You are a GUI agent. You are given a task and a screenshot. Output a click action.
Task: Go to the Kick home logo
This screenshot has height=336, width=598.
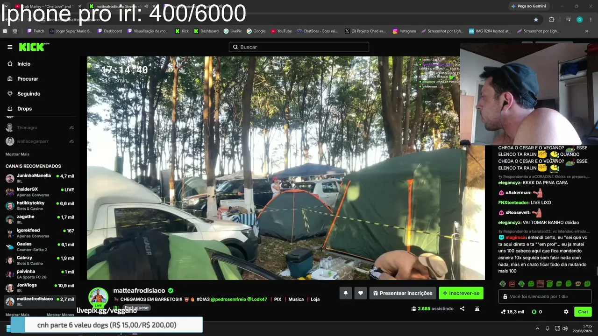pyautogui.click(x=34, y=47)
